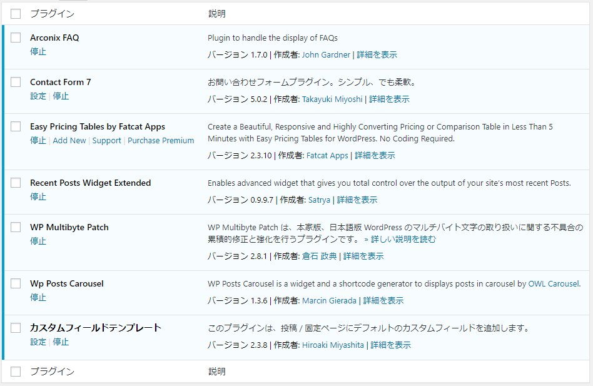Visit author Takayuki Miyoshi's link
Viewport: 593px width, 386px height.
pyautogui.click(x=332, y=99)
